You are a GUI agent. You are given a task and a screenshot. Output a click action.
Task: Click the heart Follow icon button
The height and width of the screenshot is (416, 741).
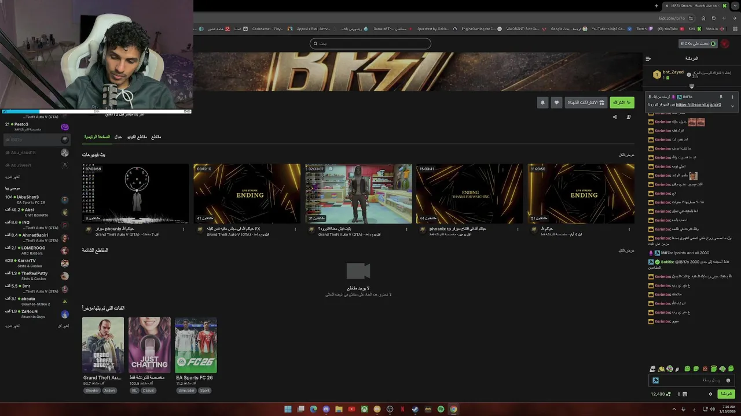556,102
